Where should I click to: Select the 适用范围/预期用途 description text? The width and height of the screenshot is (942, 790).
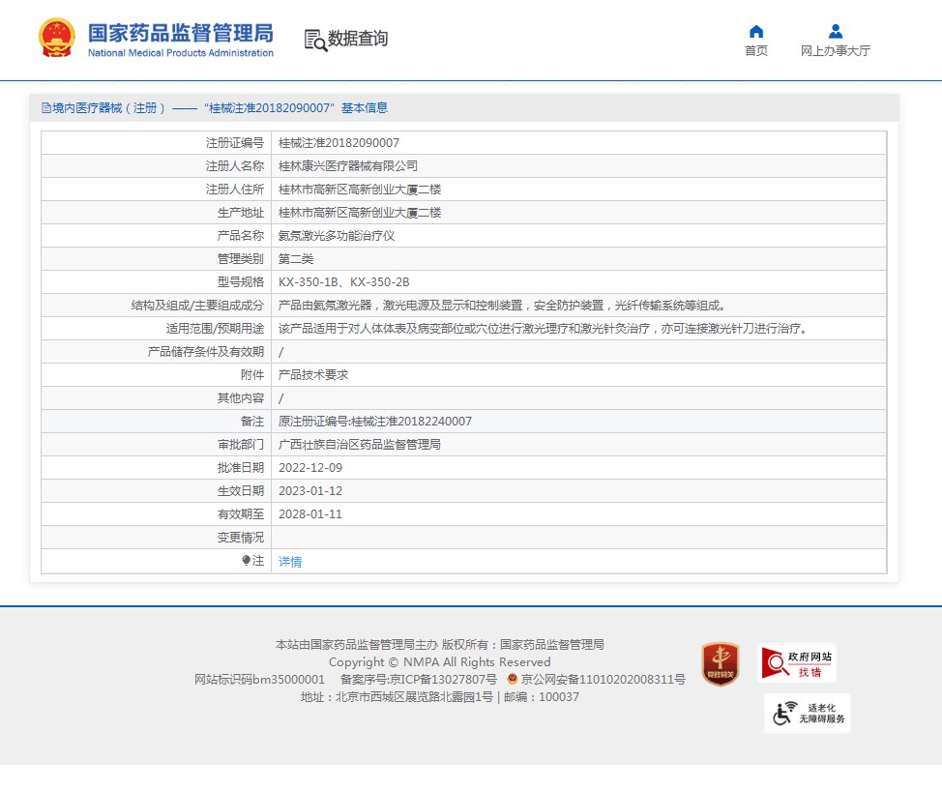click(x=545, y=329)
